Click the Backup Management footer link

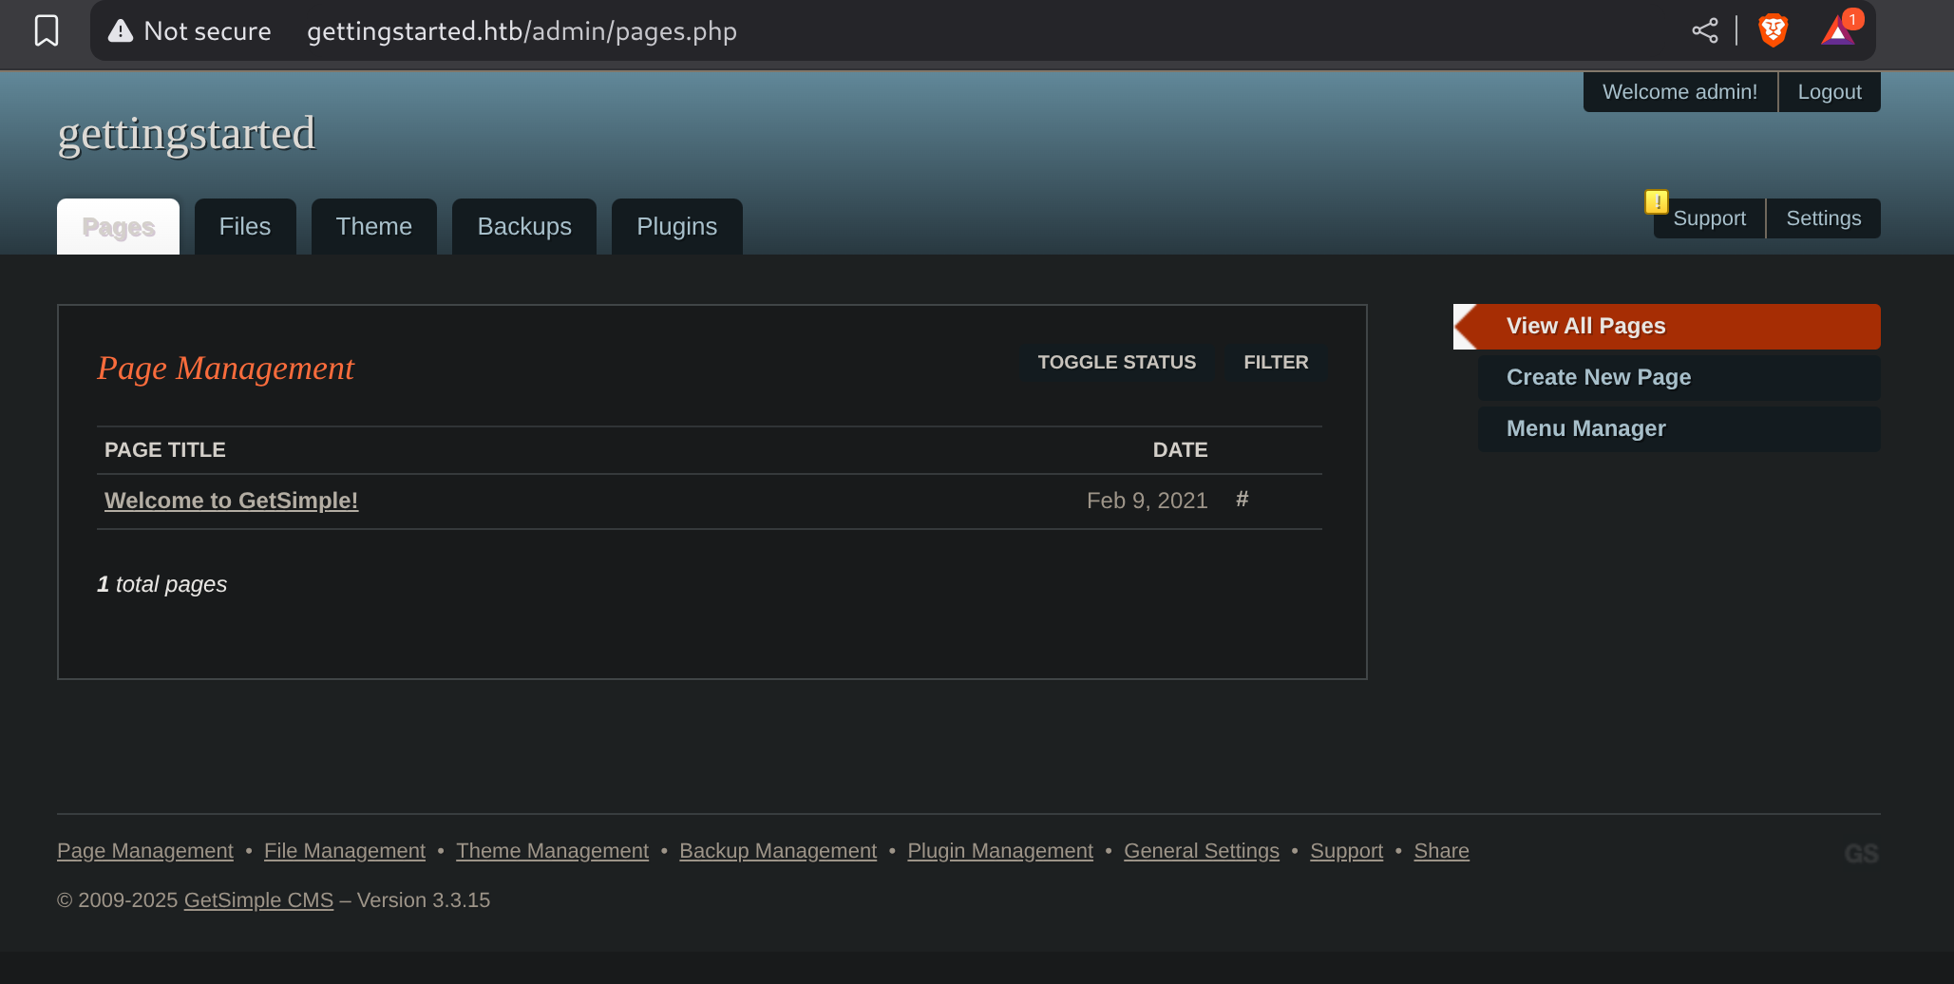tap(778, 851)
